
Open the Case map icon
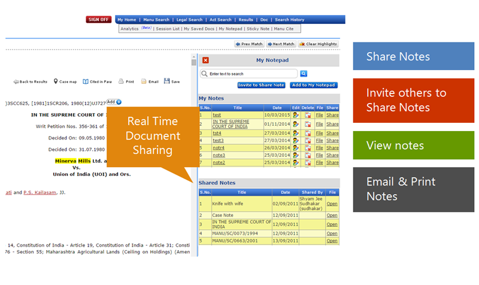click(x=55, y=81)
